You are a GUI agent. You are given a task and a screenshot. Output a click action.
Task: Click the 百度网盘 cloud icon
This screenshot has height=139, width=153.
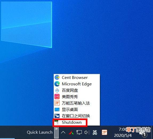coord(57,90)
